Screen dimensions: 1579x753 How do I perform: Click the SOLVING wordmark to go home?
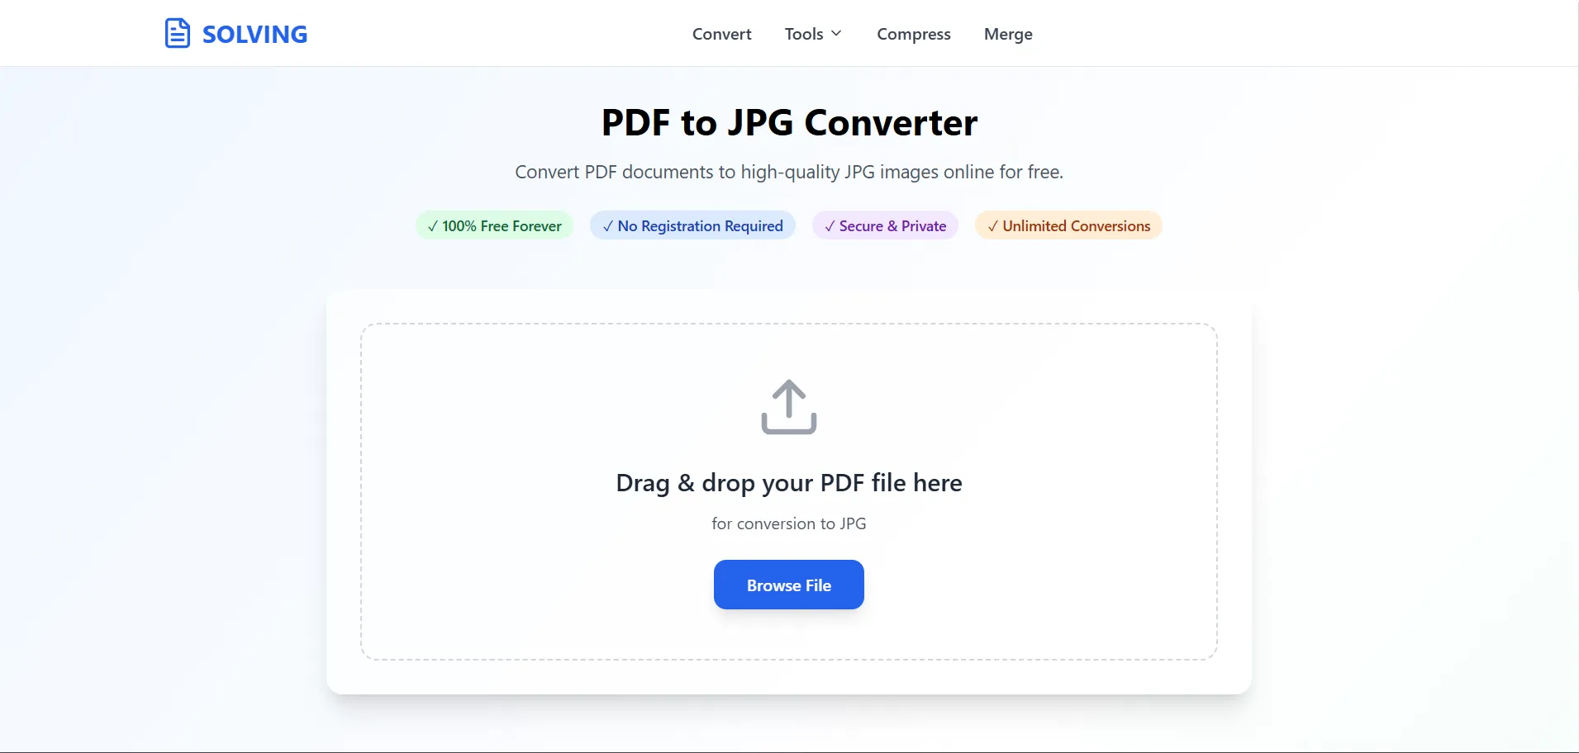point(255,34)
